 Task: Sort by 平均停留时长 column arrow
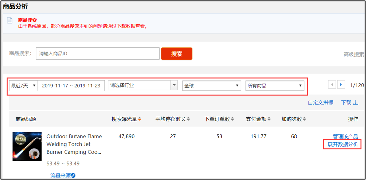tap(188, 119)
